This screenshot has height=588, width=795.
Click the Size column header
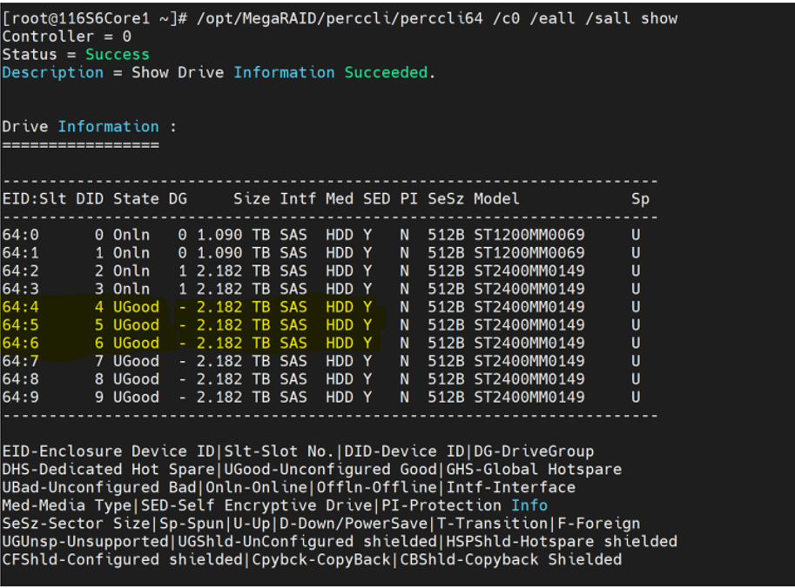252,199
